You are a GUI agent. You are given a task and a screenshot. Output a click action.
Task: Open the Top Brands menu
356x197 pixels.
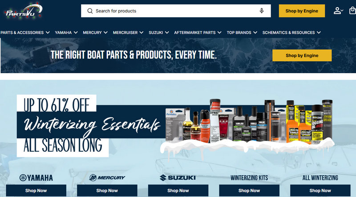tap(242, 32)
